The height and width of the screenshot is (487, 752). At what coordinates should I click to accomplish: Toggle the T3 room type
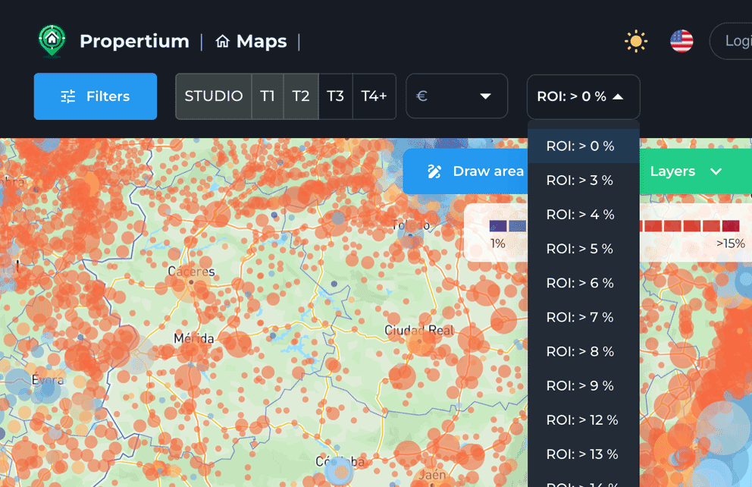[x=335, y=96]
